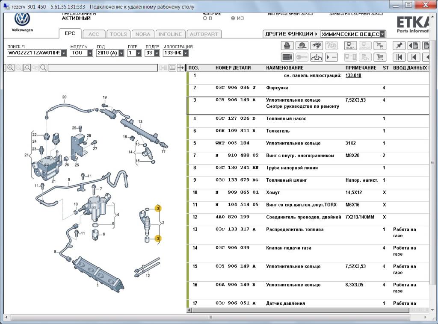Click the page with left arrow icon
The height and width of the screenshot is (324, 438).
tap(414, 45)
